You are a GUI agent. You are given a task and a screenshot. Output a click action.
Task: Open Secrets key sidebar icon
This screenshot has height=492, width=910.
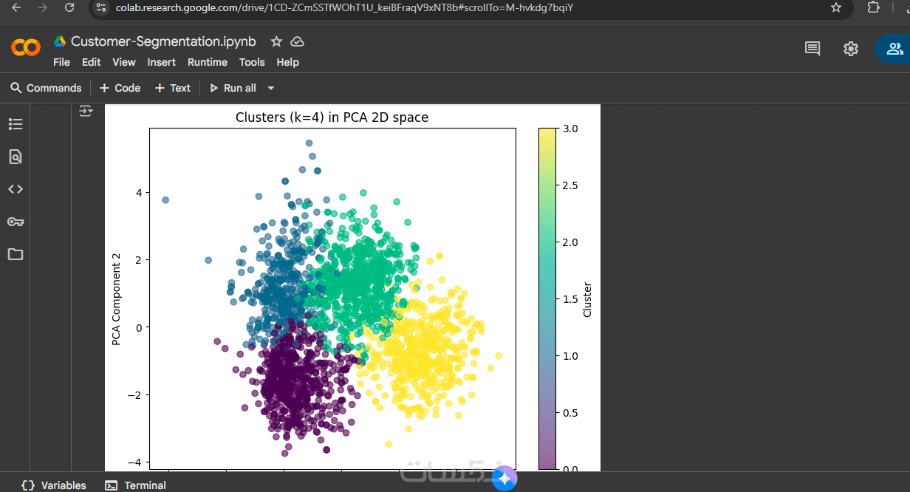point(16,222)
